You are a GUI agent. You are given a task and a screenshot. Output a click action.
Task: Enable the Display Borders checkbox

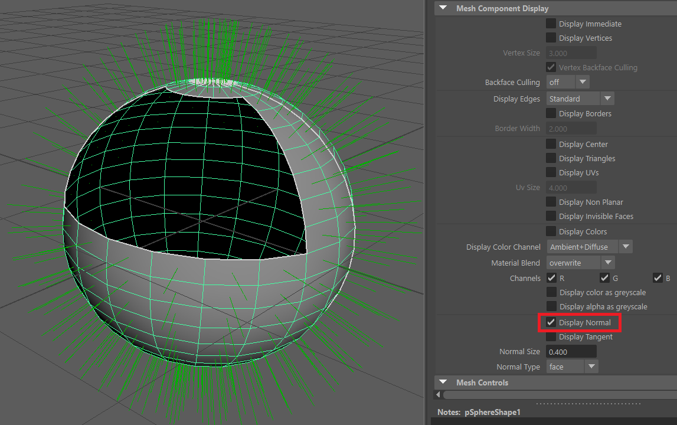pyautogui.click(x=551, y=113)
